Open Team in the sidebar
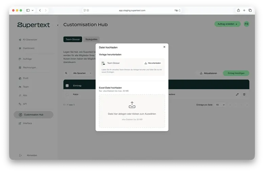The width and height of the screenshot is (264, 172). tap(24, 87)
